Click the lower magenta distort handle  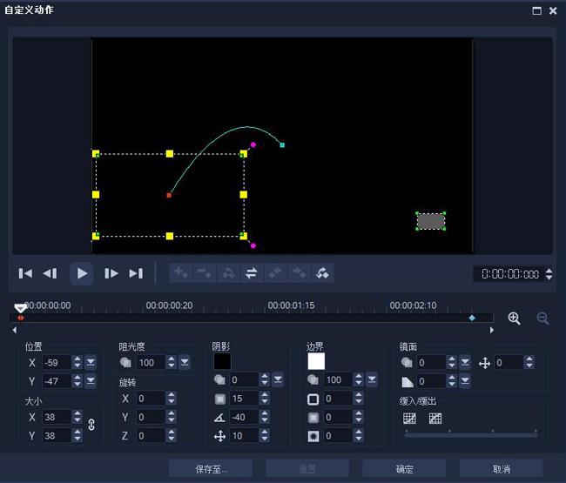[x=253, y=245]
